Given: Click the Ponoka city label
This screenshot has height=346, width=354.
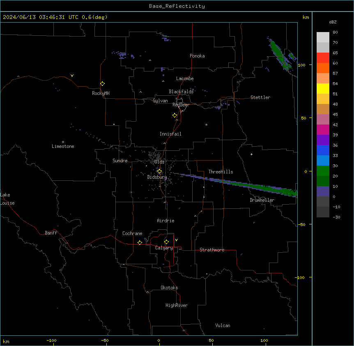Looking at the screenshot, I should coord(197,56).
